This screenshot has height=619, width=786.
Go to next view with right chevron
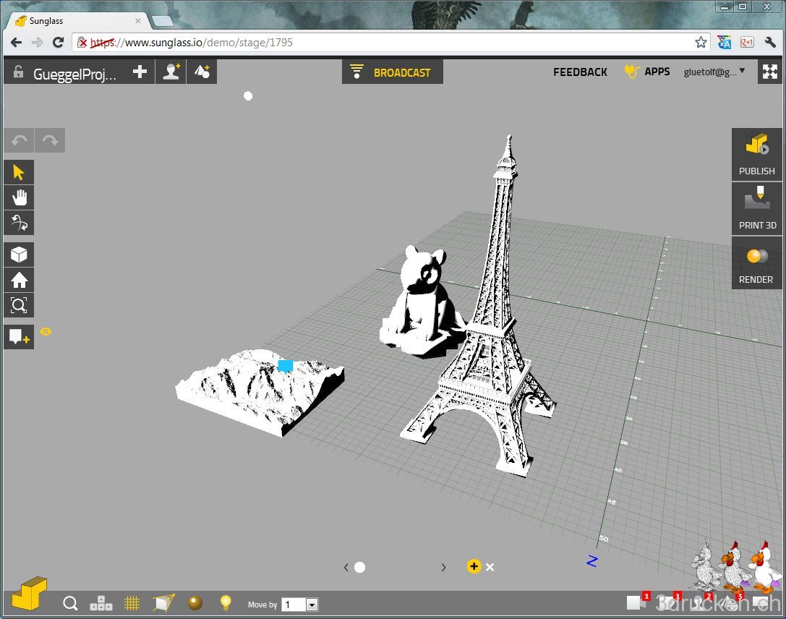point(443,568)
